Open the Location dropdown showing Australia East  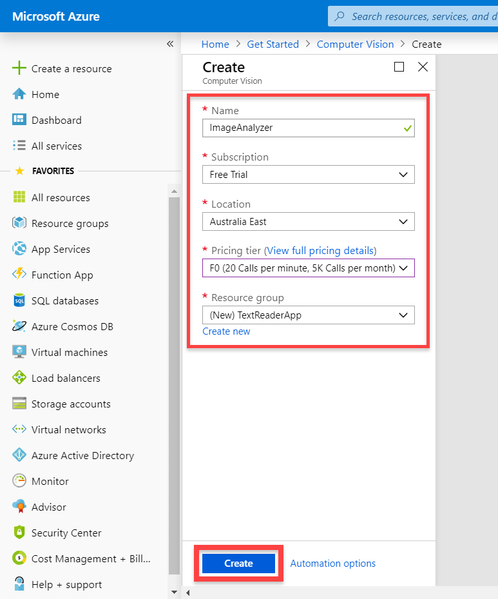point(309,222)
